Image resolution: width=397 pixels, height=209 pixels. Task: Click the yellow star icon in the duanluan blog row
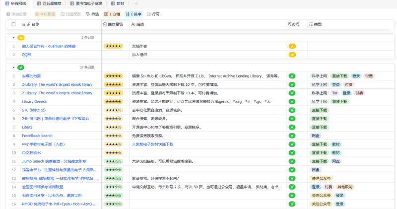coord(292,46)
